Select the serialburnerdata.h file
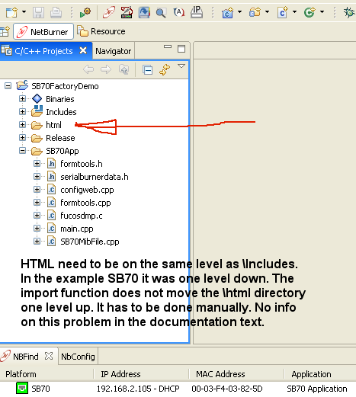 95,177
